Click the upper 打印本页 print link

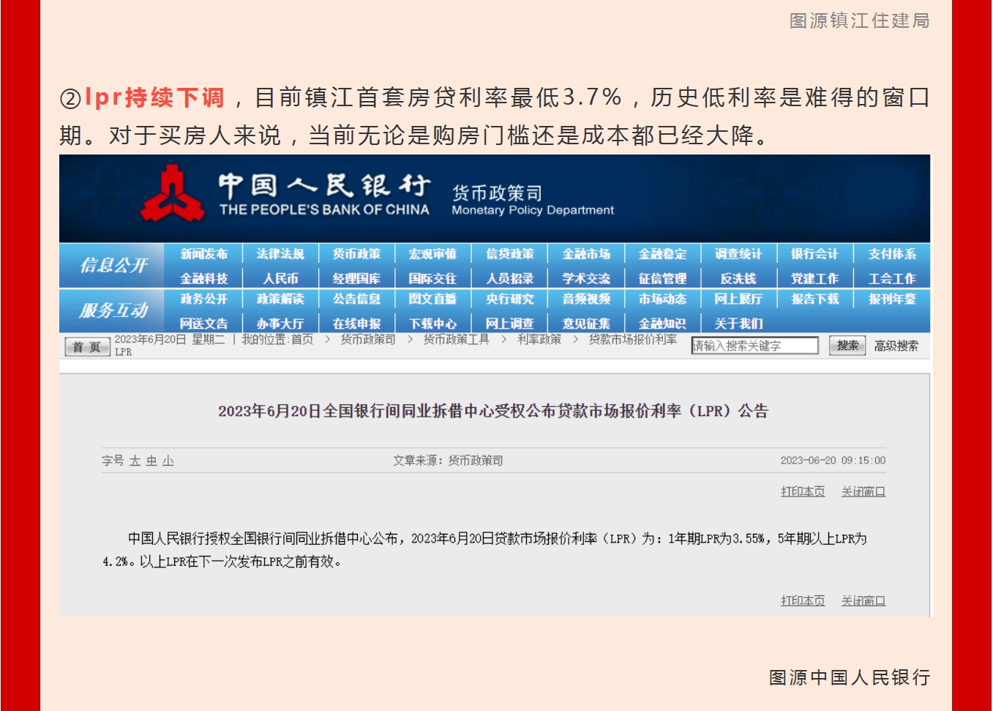(x=802, y=491)
